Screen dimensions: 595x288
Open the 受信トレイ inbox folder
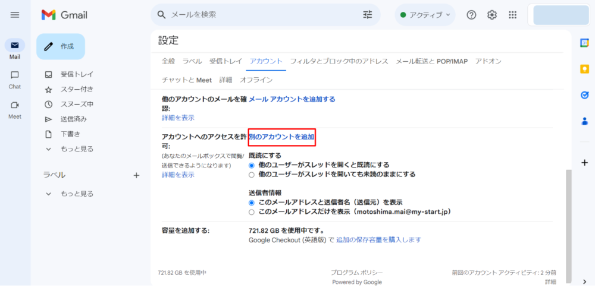(77, 74)
